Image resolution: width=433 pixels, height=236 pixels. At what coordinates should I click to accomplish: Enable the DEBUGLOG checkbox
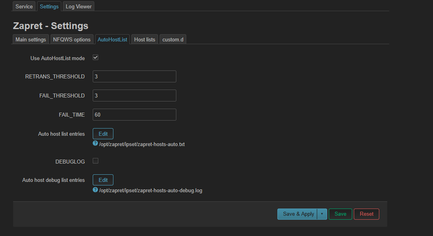pyautogui.click(x=96, y=161)
